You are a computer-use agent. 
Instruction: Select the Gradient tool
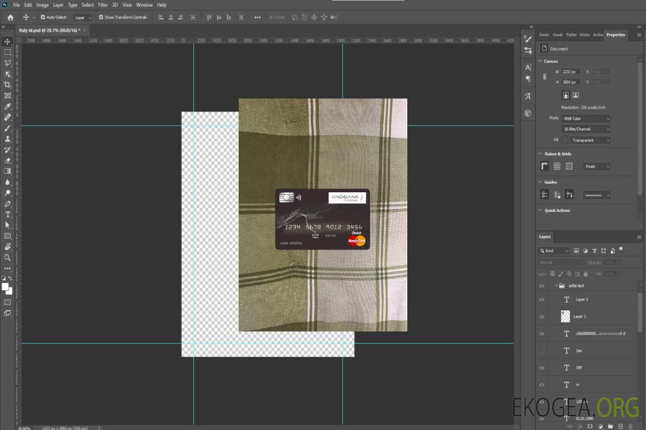click(7, 171)
